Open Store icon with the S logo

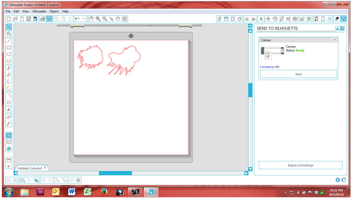(9, 149)
